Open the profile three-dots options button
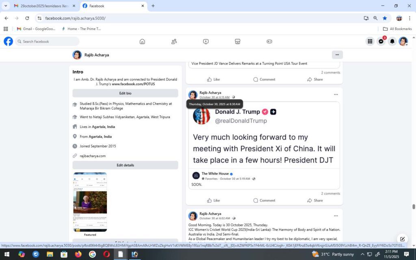 point(337,55)
